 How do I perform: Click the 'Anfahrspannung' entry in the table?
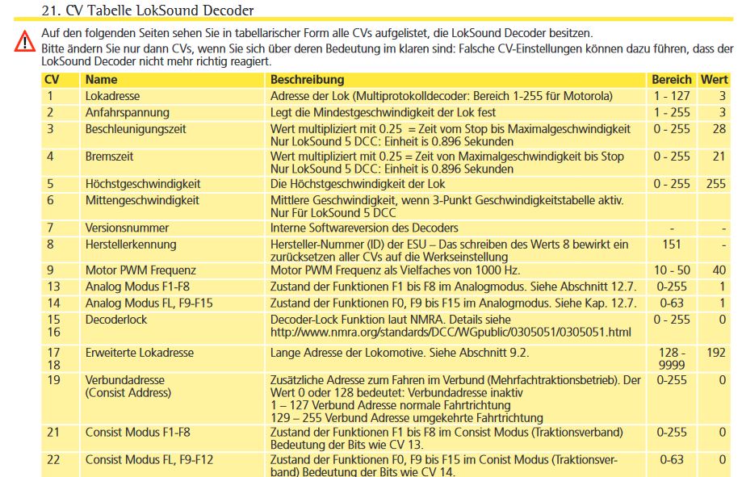coord(127,112)
